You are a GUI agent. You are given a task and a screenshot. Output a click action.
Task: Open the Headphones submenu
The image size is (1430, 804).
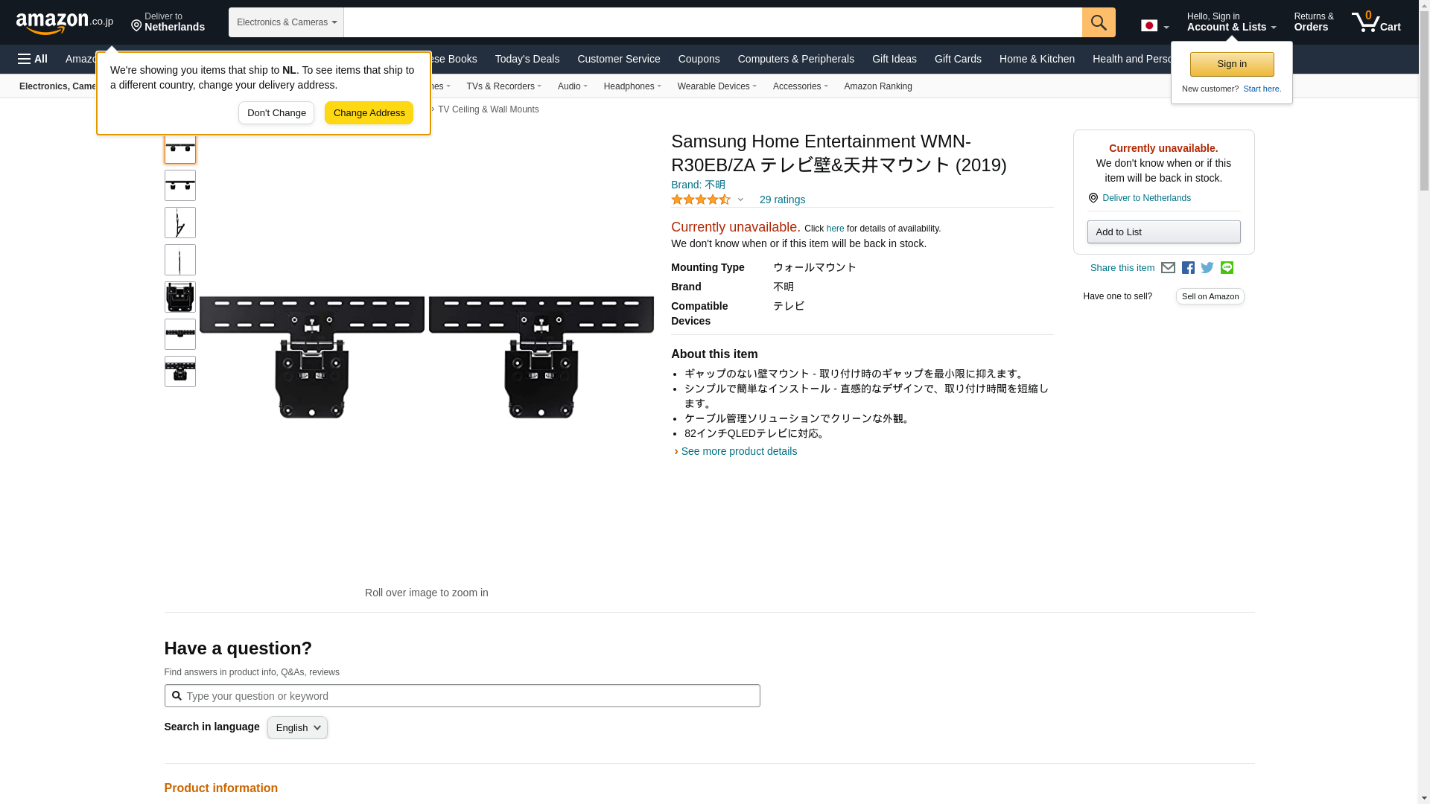tap(632, 86)
